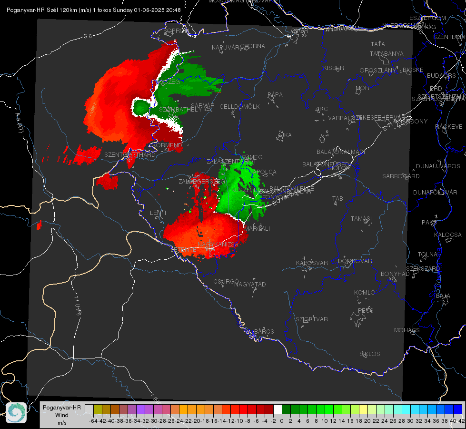Click the SIKLÓS town label

click(370, 354)
